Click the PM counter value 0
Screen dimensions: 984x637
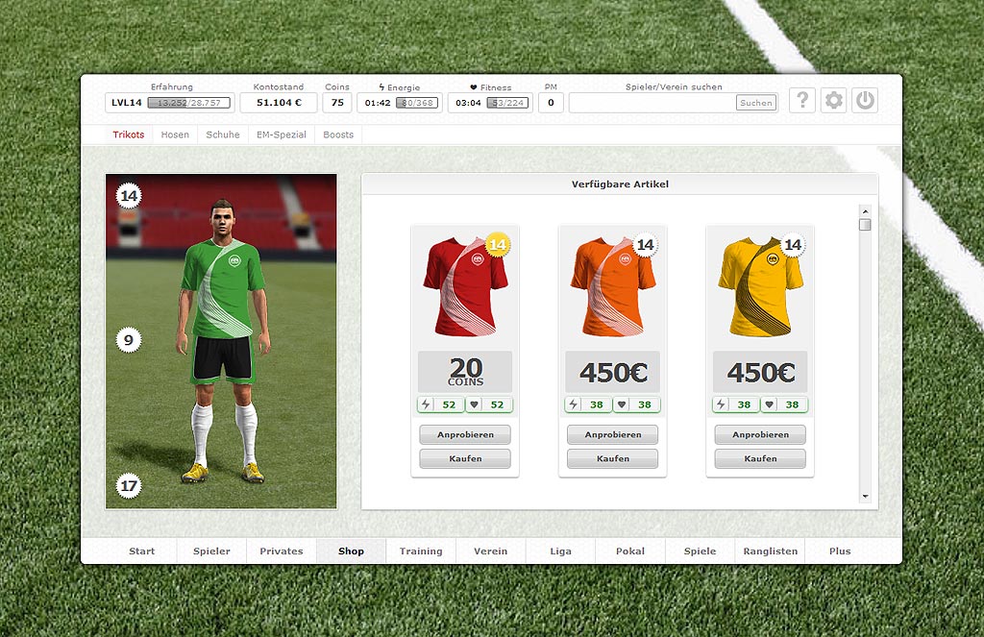coord(551,103)
